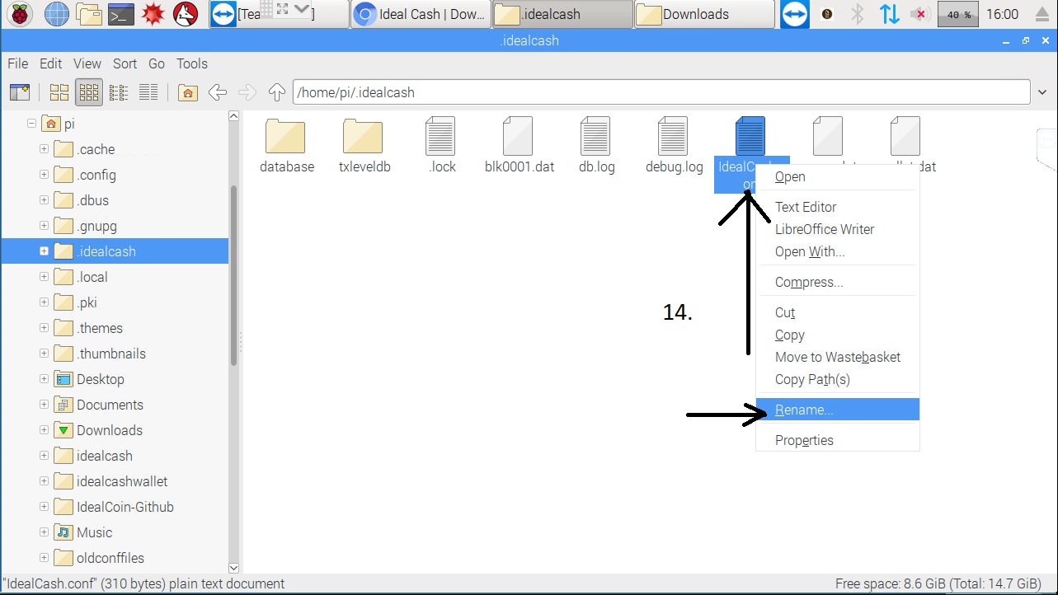1058x595 pixels.
Task: Choose Compress... in the context menu
Action: [x=838, y=282]
